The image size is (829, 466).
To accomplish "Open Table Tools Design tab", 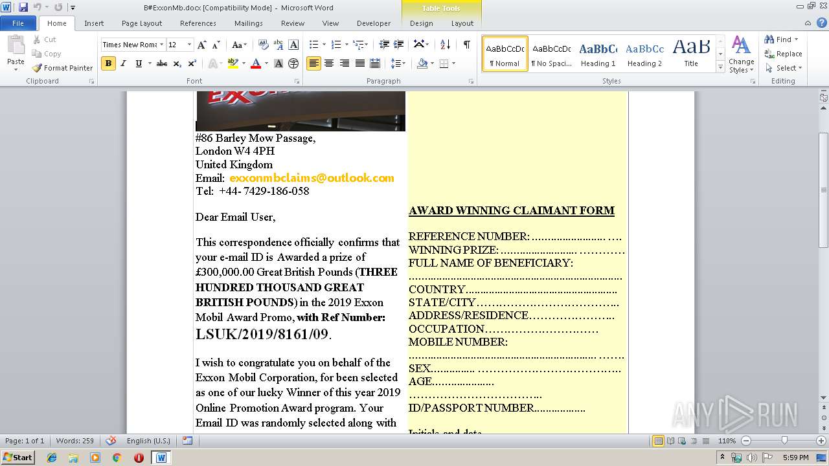I will point(421,23).
